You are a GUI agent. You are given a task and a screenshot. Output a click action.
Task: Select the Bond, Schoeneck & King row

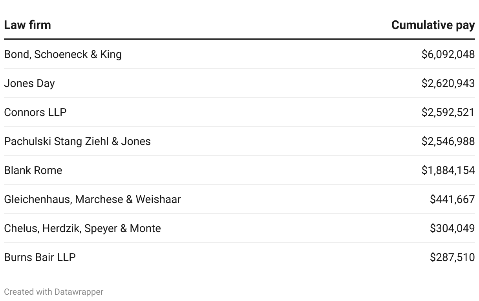click(x=63, y=54)
